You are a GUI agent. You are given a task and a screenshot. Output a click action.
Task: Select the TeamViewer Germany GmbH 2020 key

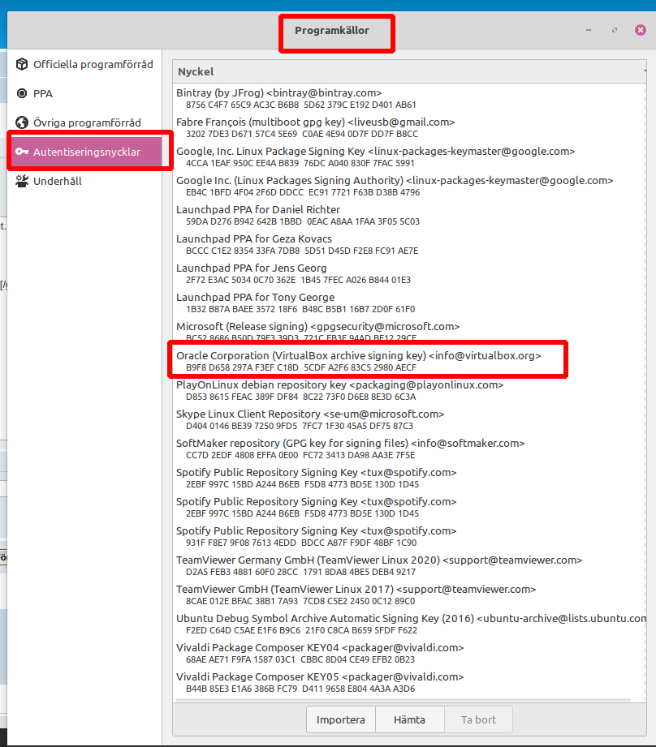point(379,560)
